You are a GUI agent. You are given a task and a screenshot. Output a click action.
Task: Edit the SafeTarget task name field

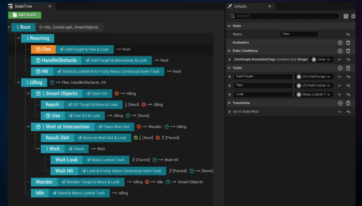click(263, 76)
